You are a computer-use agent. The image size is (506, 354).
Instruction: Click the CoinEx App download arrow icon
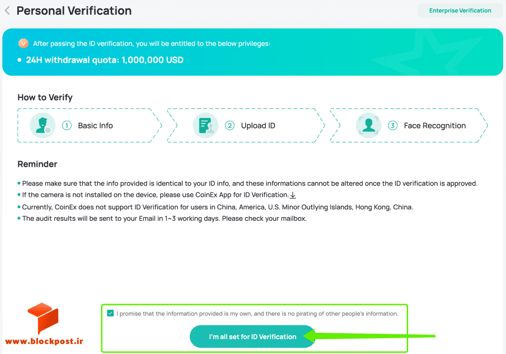(x=293, y=195)
